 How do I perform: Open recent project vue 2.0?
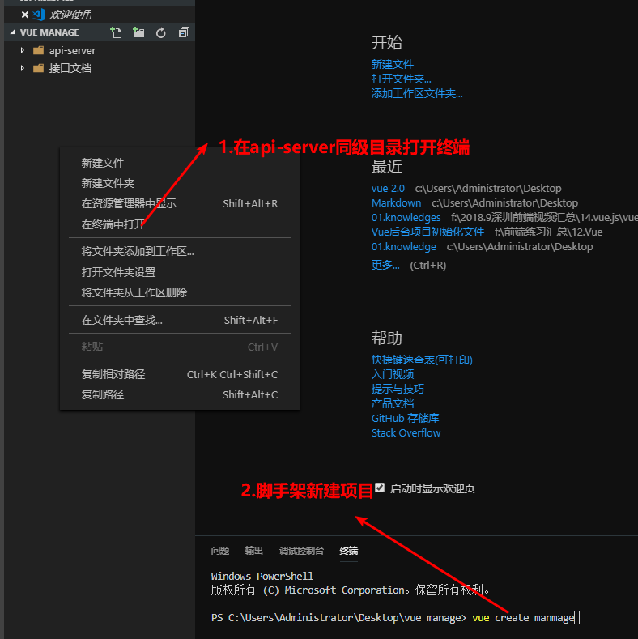click(x=388, y=188)
